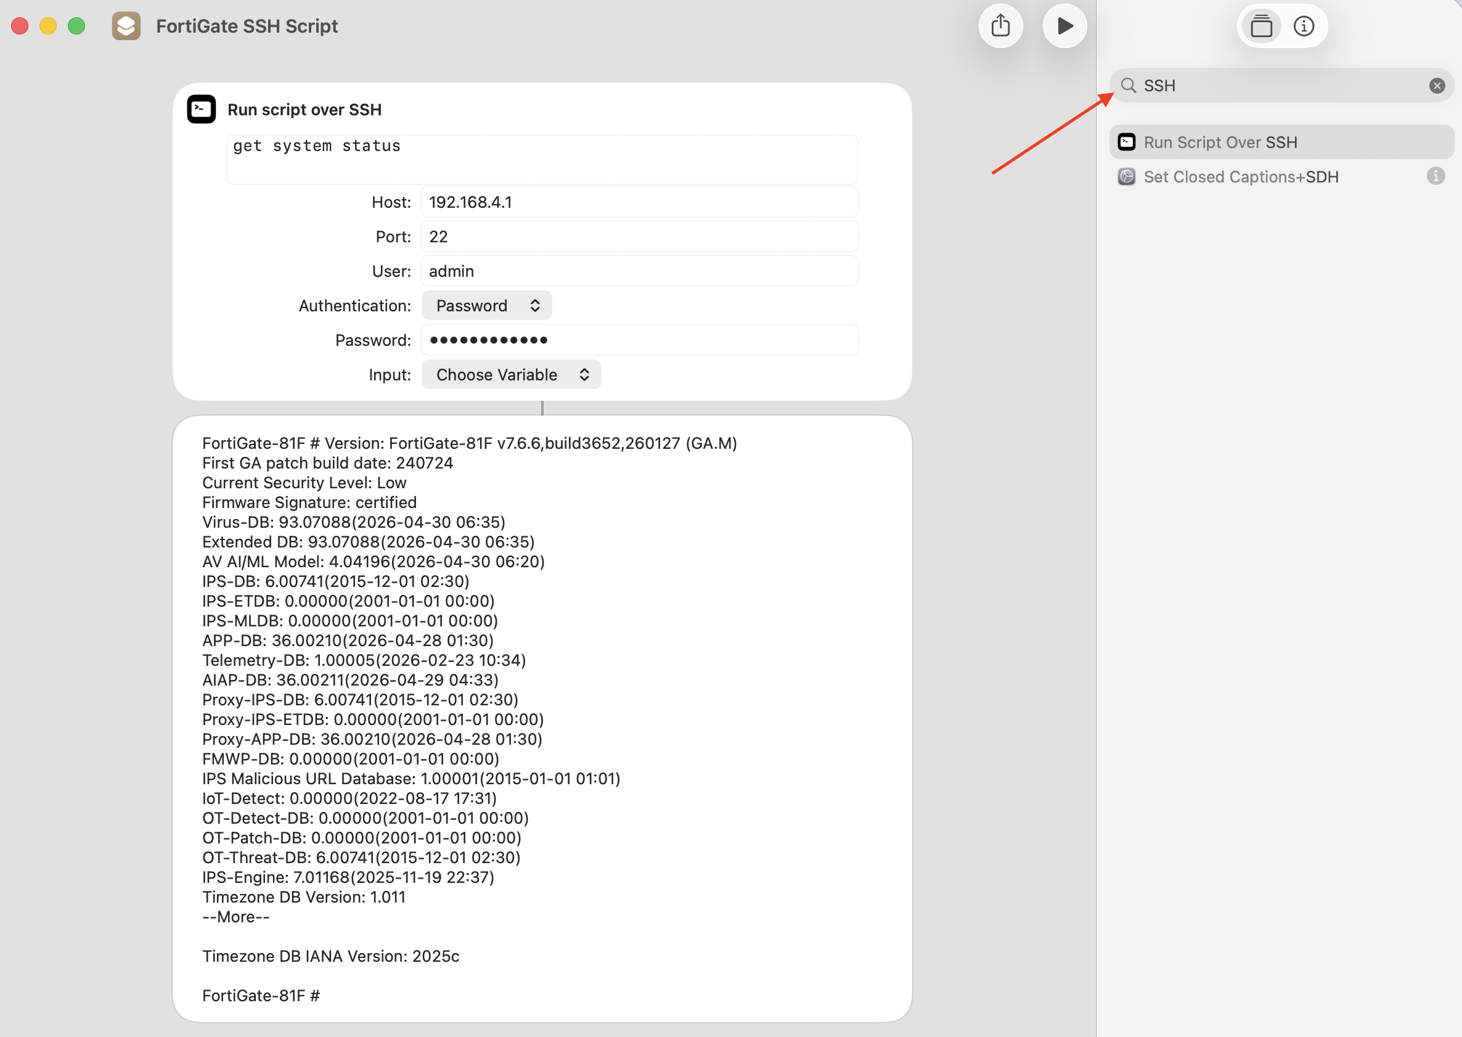The height and width of the screenshot is (1037, 1462).
Task: Clear the SSH search field
Action: [x=1437, y=86]
